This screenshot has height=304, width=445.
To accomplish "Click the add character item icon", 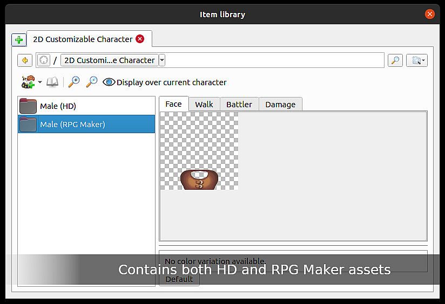I will tap(29, 82).
